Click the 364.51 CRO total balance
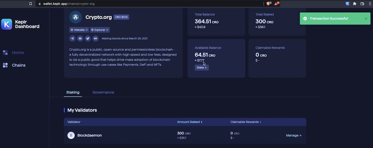Image resolution: width=373 pixels, height=148 pixels. tap(207, 21)
